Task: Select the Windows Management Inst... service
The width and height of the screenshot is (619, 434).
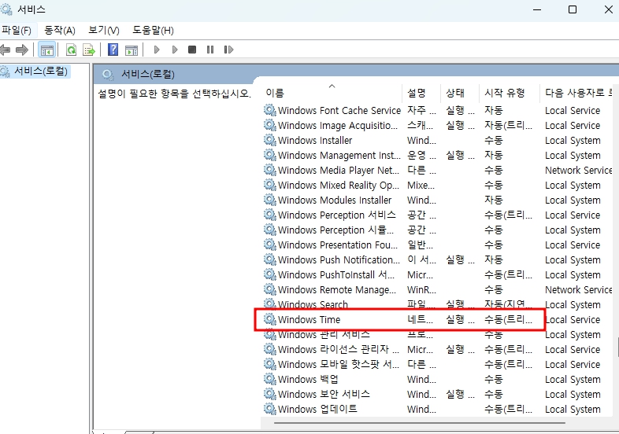Action: (x=437, y=155)
